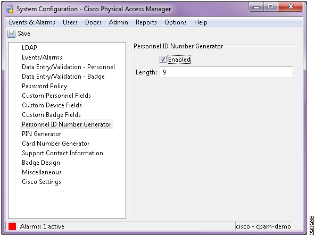The width and height of the screenshot is (315, 236).
Task: Maximize the System Configuration window
Action: [x=271, y=6]
